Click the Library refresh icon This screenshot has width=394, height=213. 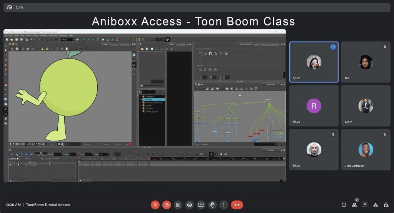pos(157,49)
